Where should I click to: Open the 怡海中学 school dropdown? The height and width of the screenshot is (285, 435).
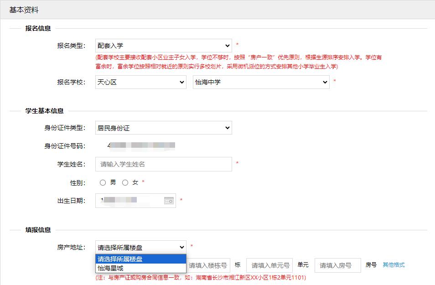(x=261, y=82)
